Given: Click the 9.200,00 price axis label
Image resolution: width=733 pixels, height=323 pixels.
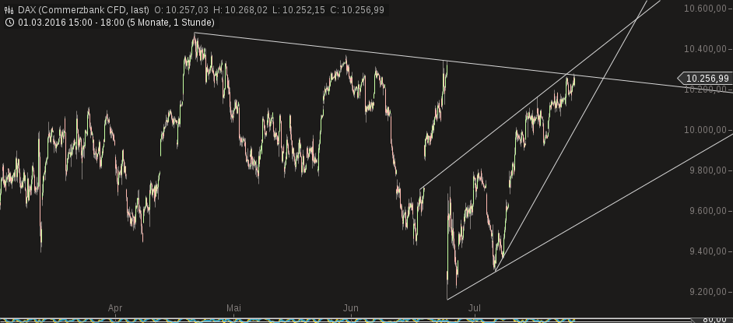Looking at the screenshot, I should 707,292.
